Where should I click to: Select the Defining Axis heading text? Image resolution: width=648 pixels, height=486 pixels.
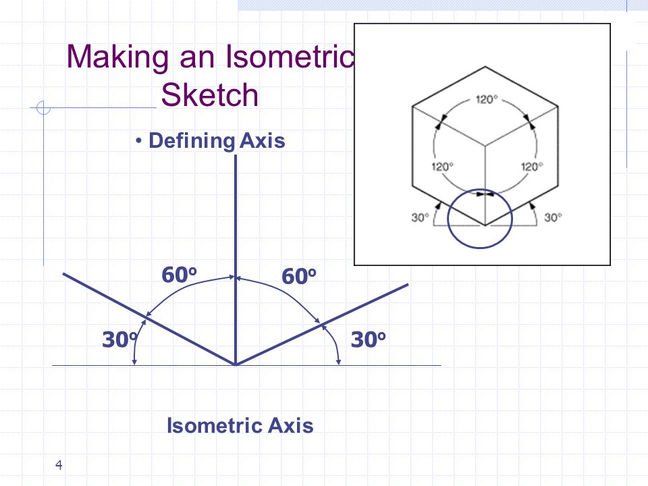[216, 142]
